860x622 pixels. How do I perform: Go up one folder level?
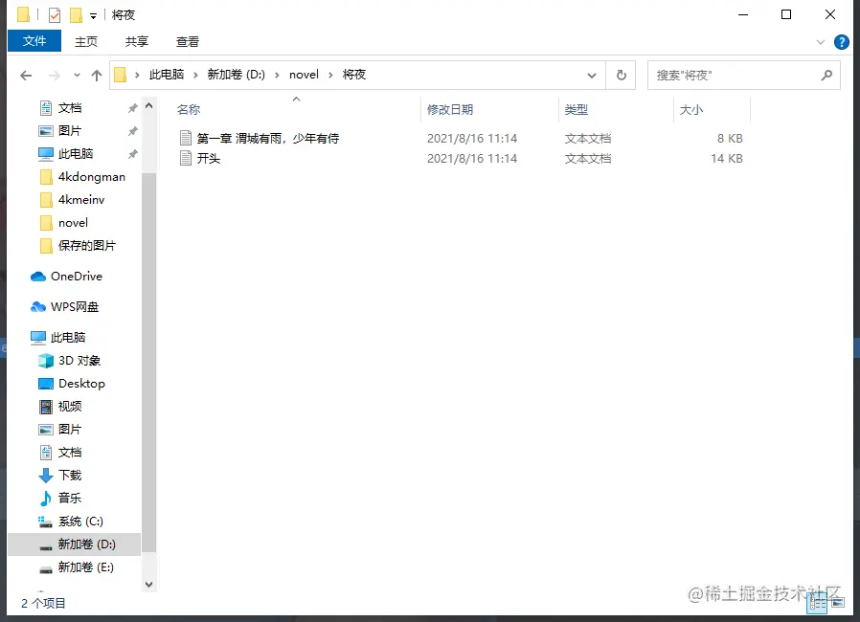click(x=97, y=75)
